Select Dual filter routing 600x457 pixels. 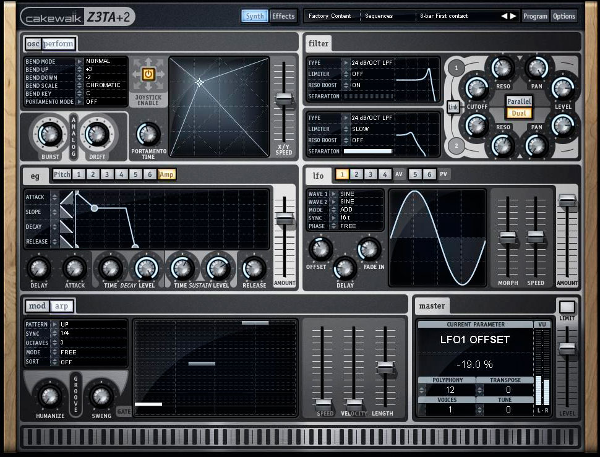[519, 113]
